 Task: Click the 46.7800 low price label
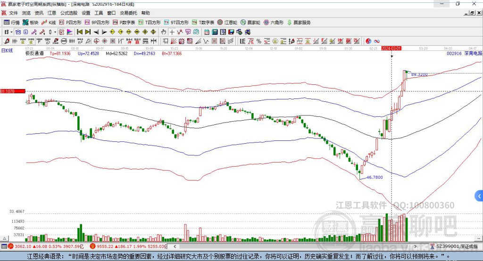point(375,177)
